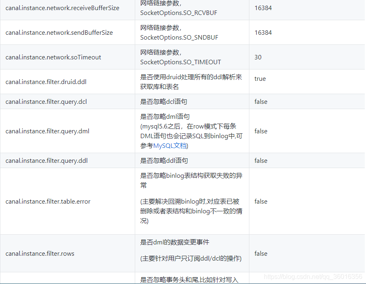
Task: Click the 16384 value in receiveBufferSize row
Action: click(263, 8)
